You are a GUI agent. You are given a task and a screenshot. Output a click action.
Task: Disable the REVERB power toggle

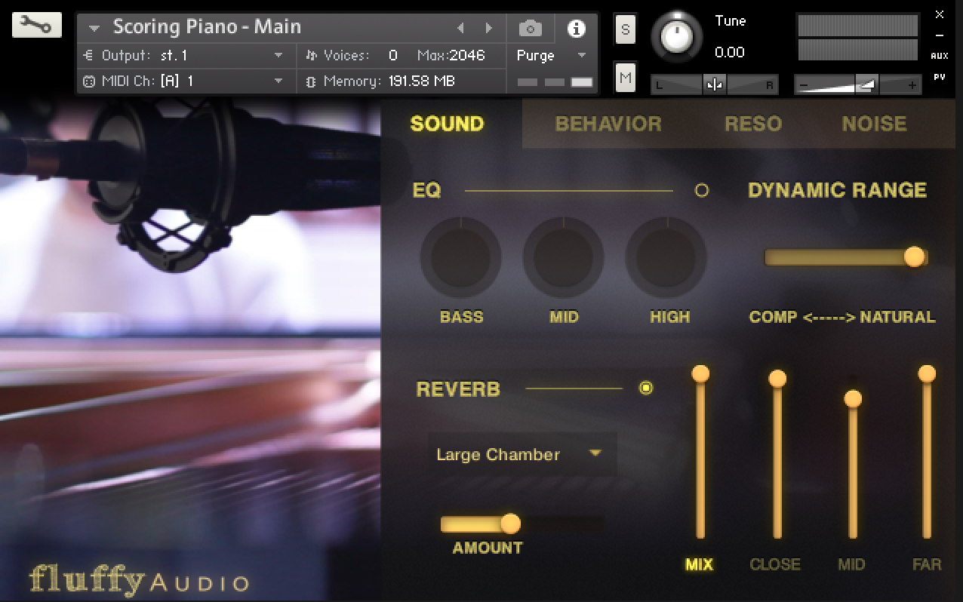point(646,389)
